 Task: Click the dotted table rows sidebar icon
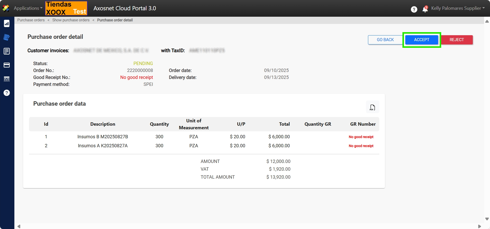pyautogui.click(x=7, y=79)
